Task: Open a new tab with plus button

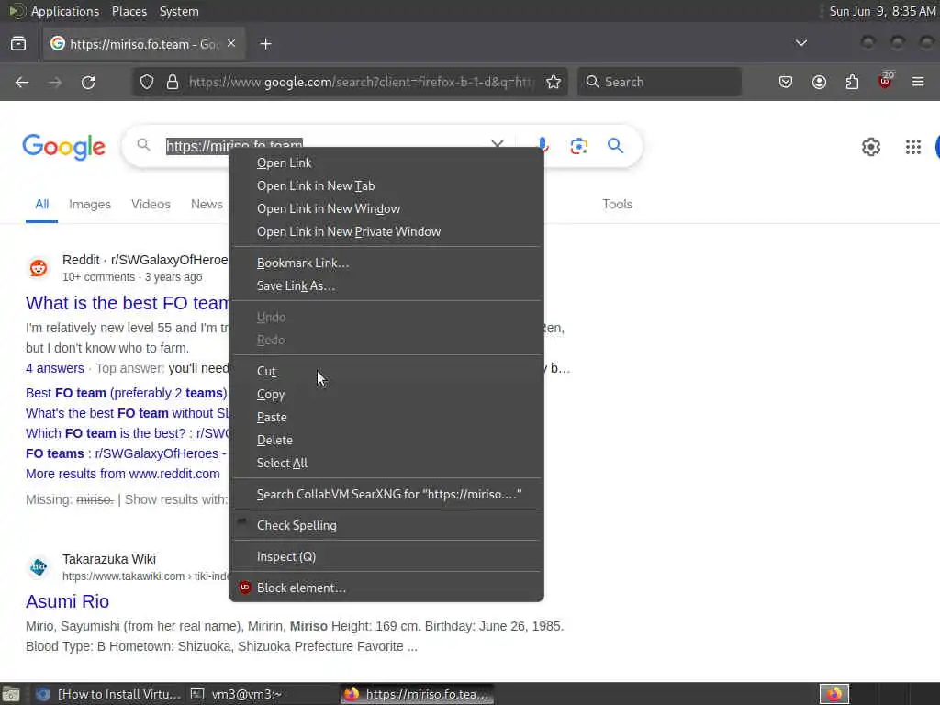Action: coord(265,44)
